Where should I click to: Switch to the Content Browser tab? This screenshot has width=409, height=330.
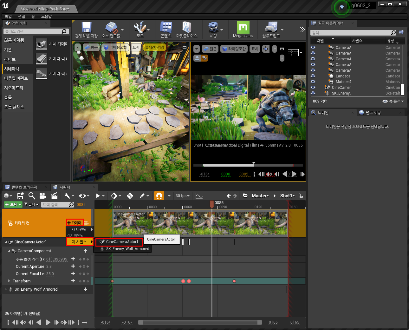coord(24,187)
